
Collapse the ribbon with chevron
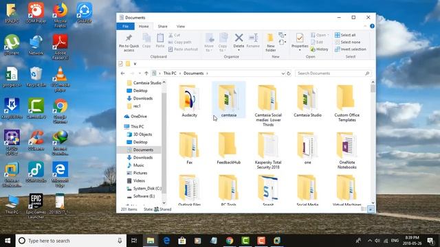pyautogui.click(x=365, y=26)
